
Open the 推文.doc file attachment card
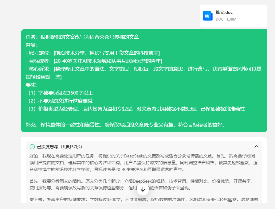point(233,16)
